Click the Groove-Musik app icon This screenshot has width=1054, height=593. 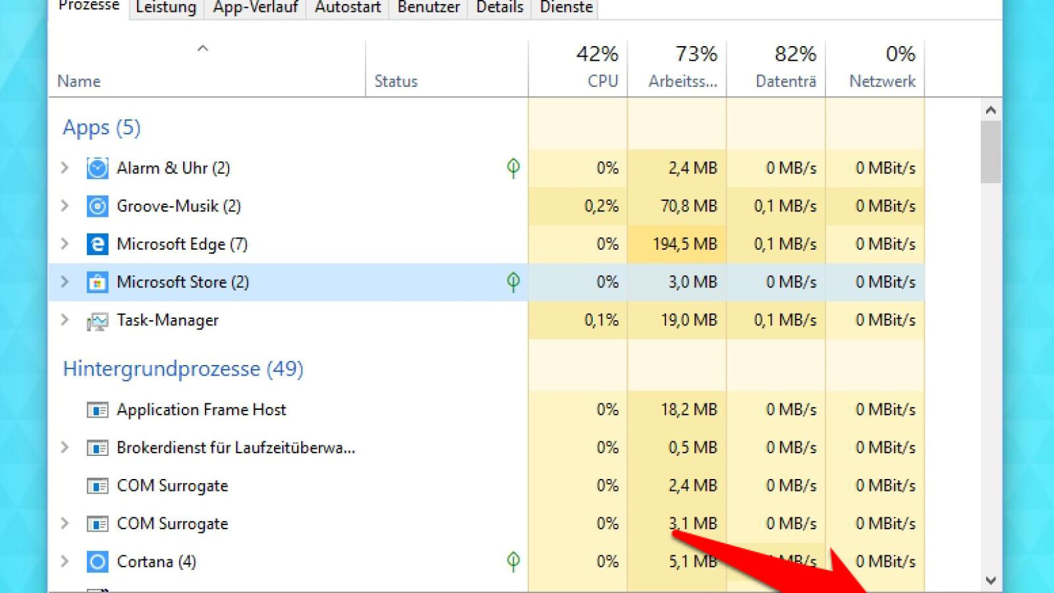pyautogui.click(x=97, y=206)
